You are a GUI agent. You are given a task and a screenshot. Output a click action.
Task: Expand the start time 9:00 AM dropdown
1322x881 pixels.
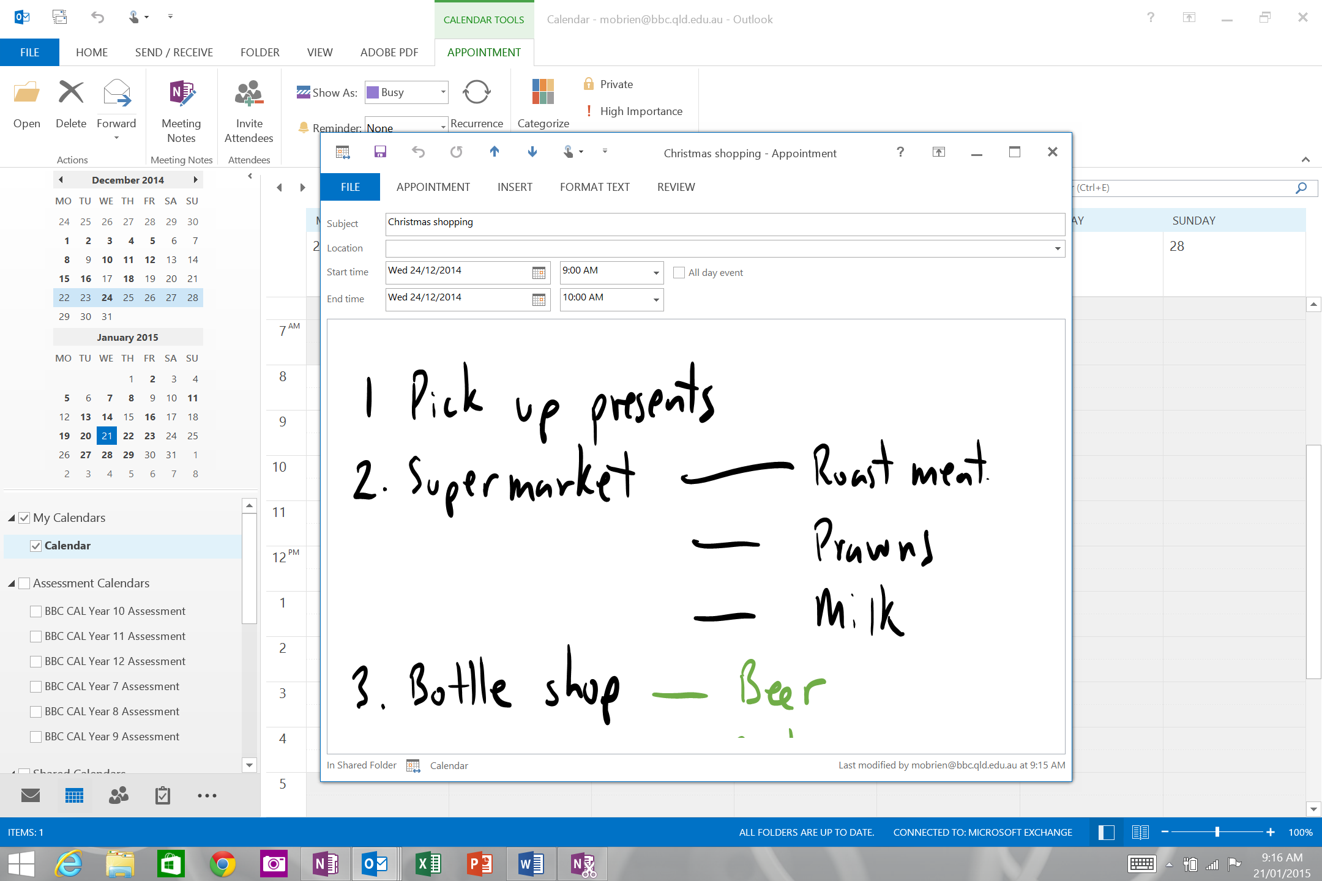point(656,273)
